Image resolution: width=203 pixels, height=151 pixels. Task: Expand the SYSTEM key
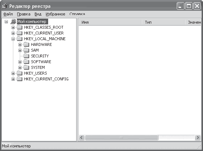coord(20,67)
